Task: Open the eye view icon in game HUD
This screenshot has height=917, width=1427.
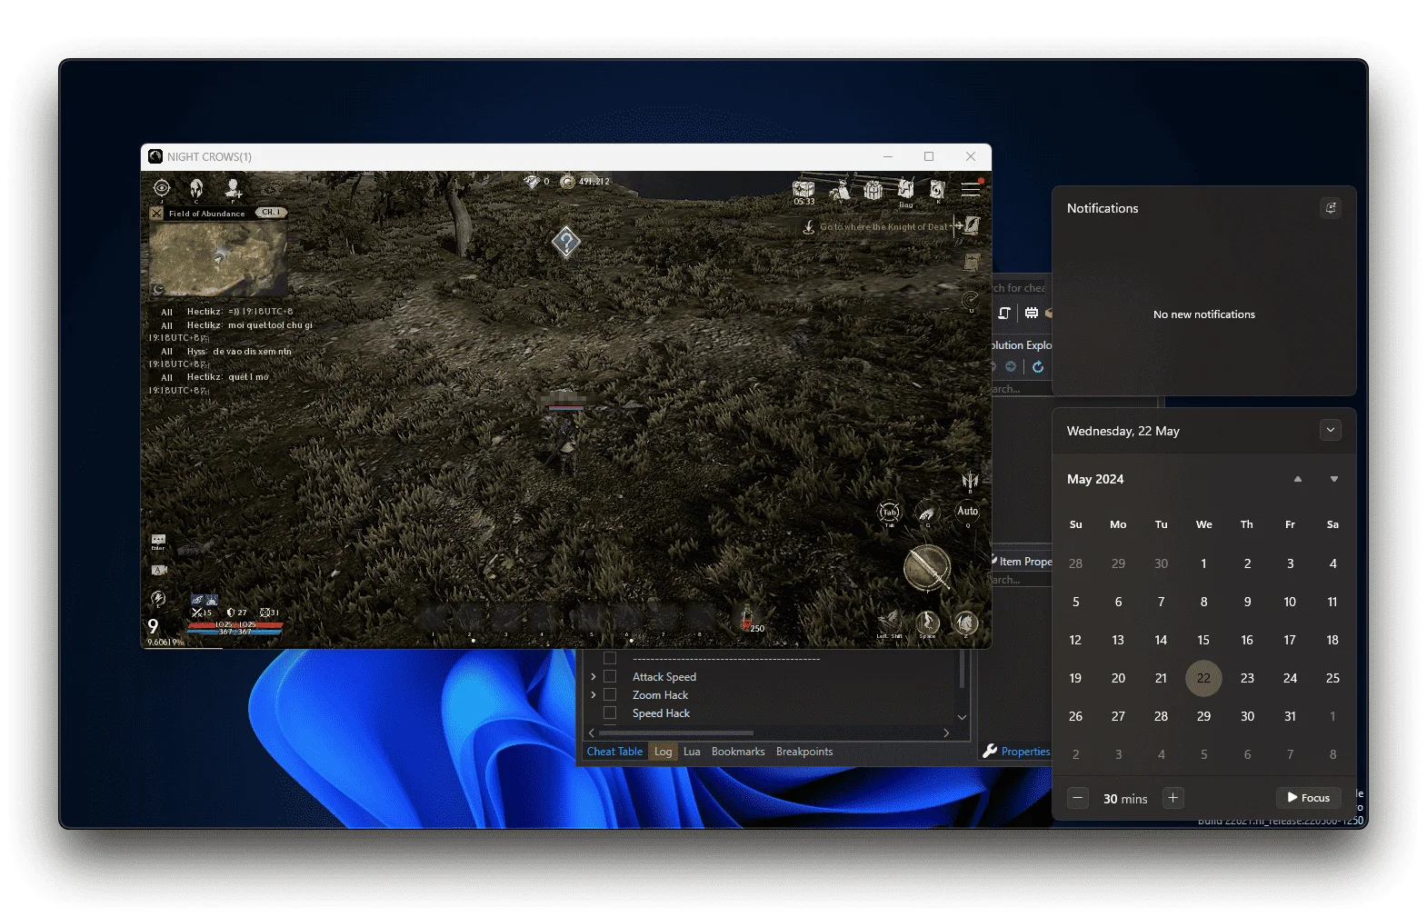Action: [x=162, y=188]
